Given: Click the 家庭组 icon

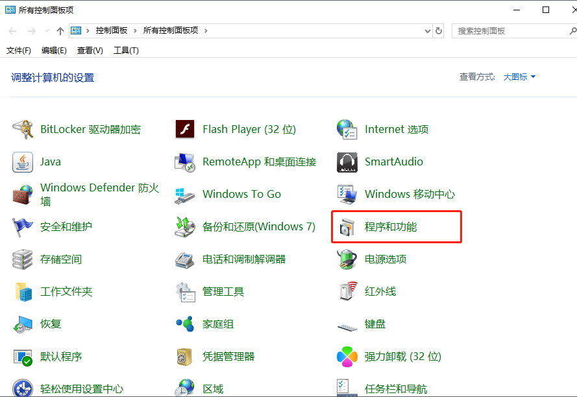Looking at the screenshot, I should point(185,324).
